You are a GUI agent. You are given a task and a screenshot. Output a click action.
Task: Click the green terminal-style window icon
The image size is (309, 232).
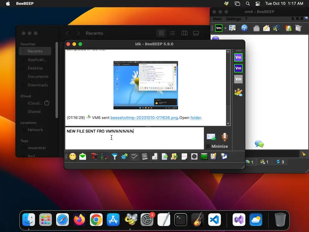[204, 157]
